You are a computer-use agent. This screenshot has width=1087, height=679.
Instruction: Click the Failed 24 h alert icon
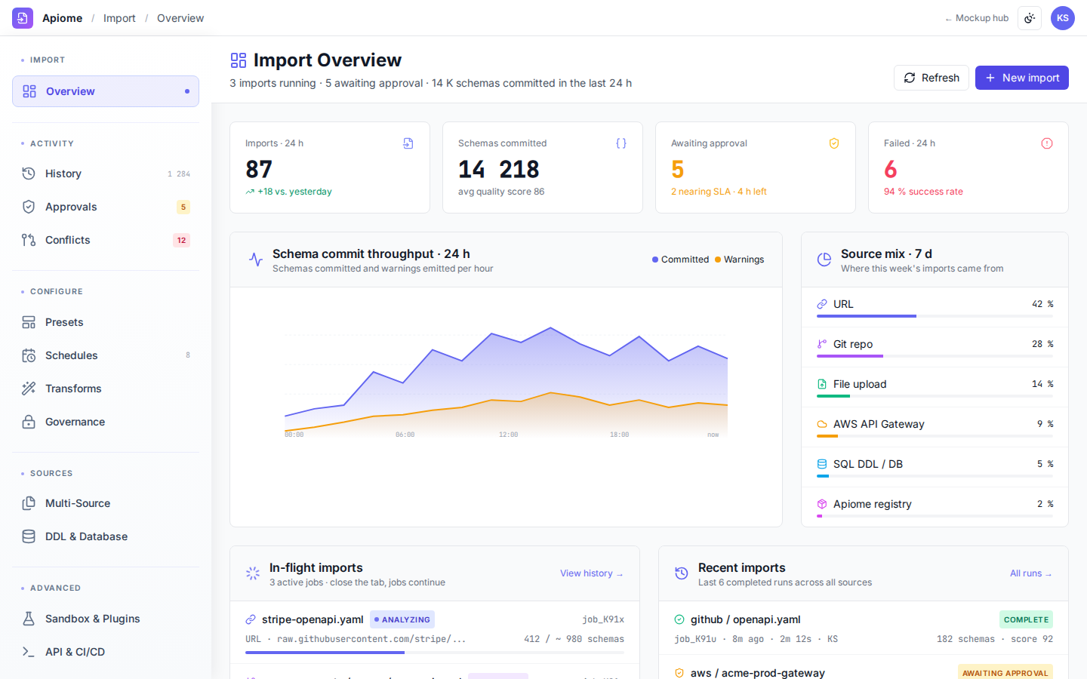[x=1047, y=143]
